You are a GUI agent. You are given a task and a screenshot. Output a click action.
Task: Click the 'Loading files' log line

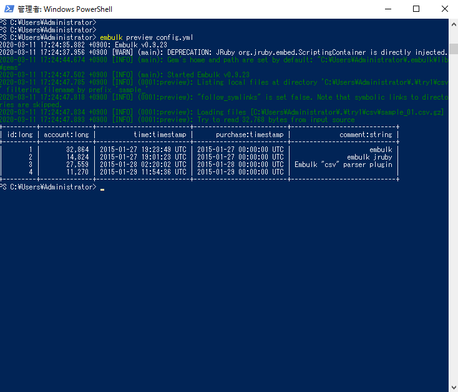point(222,112)
